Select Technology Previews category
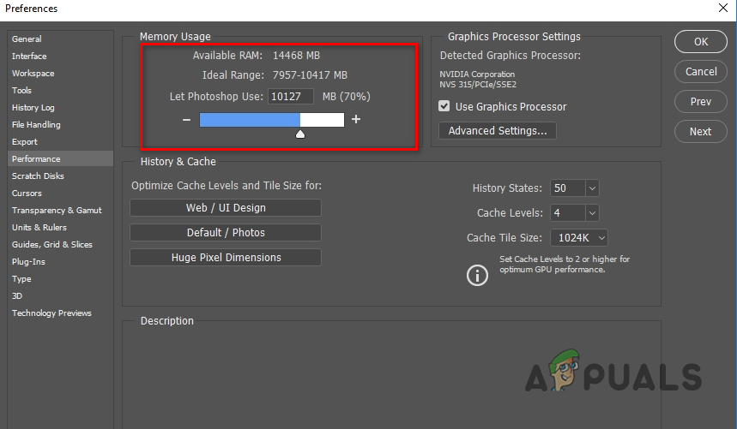Viewport: 737px width, 429px height. pyautogui.click(x=60, y=313)
